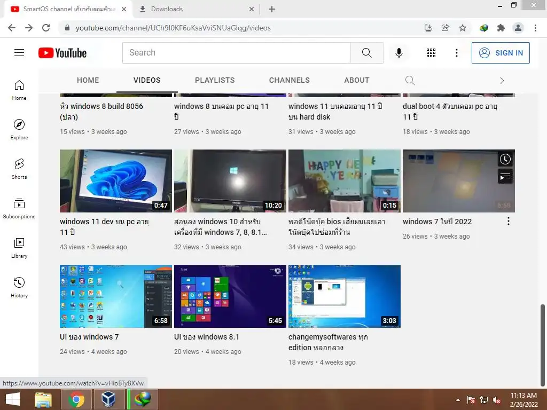Reload the YouTube page
The image size is (547, 410).
[x=46, y=28]
